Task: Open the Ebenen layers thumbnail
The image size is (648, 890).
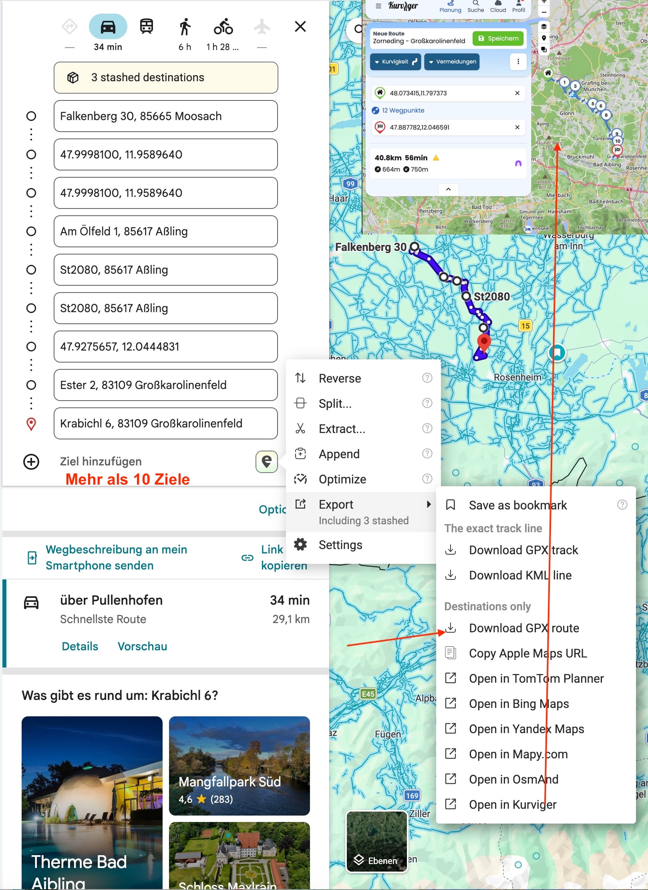Action: [x=376, y=842]
